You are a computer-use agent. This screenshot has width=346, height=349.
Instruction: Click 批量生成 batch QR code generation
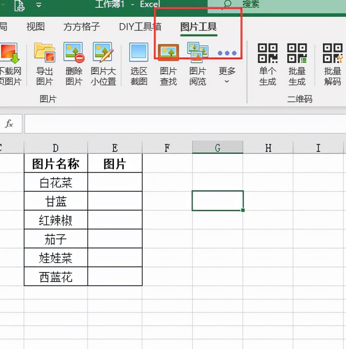pyautogui.click(x=297, y=64)
